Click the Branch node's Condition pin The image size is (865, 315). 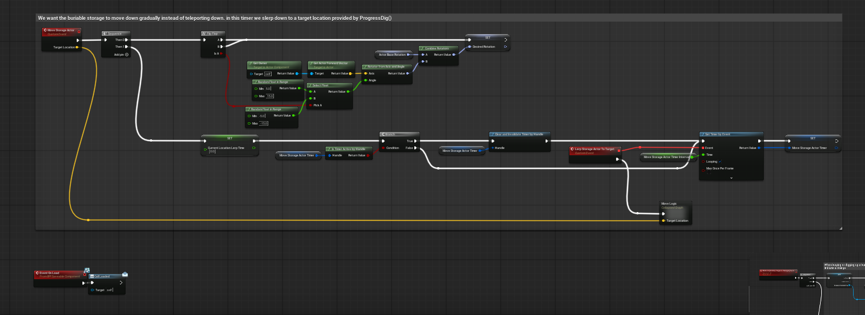coord(382,148)
